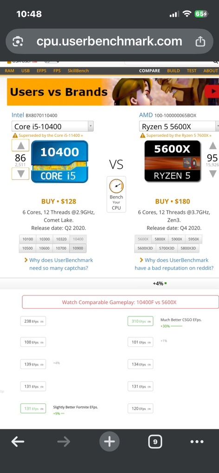
Task: Open the lens search icon in address bar
Action: point(18,41)
